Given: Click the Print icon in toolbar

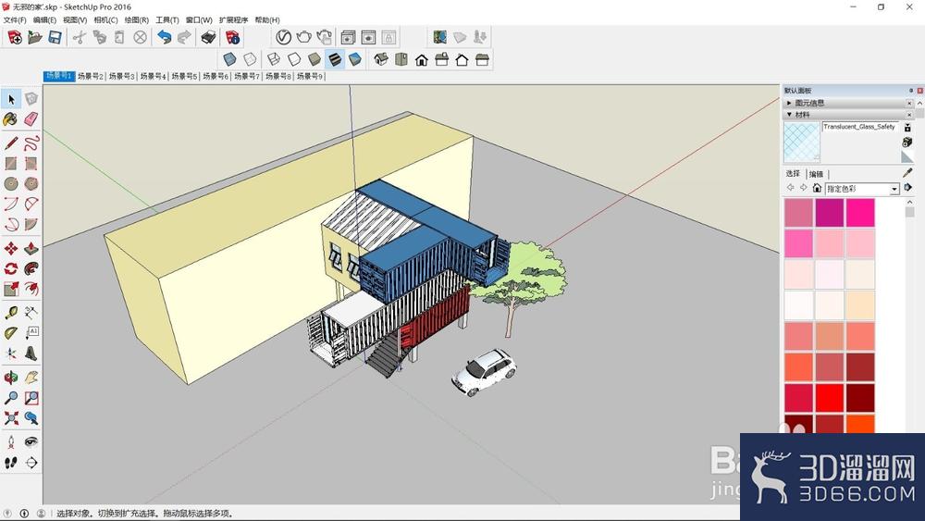Looking at the screenshot, I should pyautogui.click(x=208, y=38).
